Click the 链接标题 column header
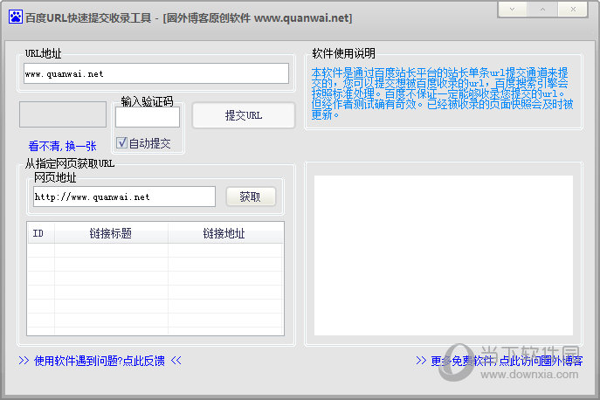Image resolution: width=600 pixels, height=400 pixels. 111,233
